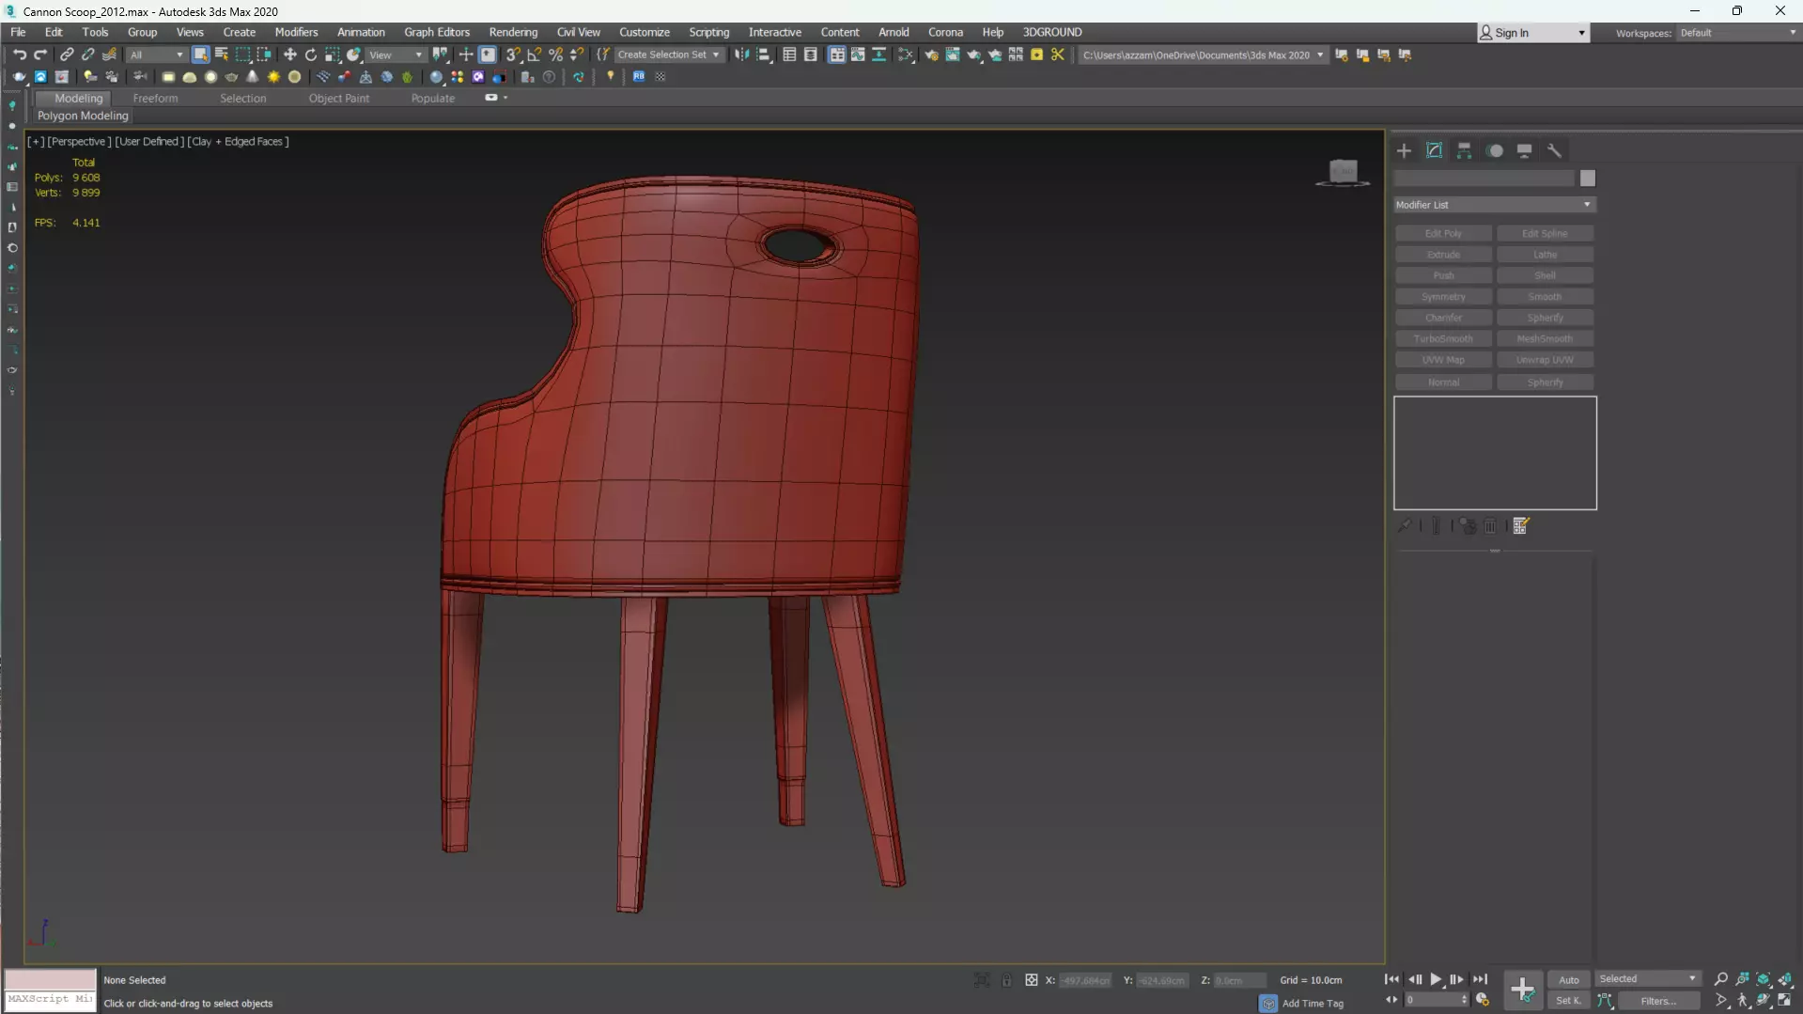This screenshot has height=1014, width=1803.
Task: Click the yellow scissors icon in toolbar
Action: [1058, 55]
